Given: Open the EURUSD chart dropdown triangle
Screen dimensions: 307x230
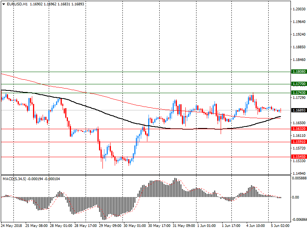Looking at the screenshot, I should pos(4,4).
